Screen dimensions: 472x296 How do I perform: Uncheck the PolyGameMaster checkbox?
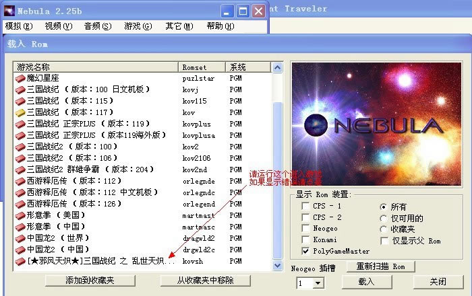tap(305, 251)
